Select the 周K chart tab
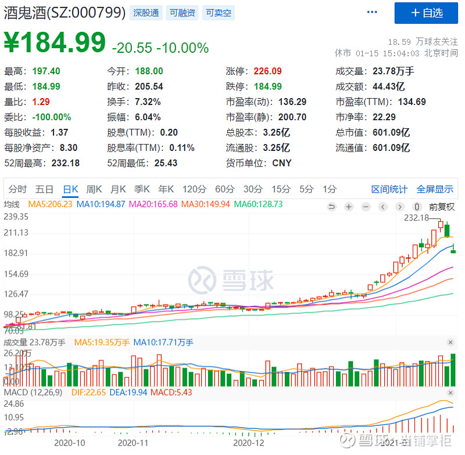This screenshot has width=465, height=455. [x=94, y=189]
